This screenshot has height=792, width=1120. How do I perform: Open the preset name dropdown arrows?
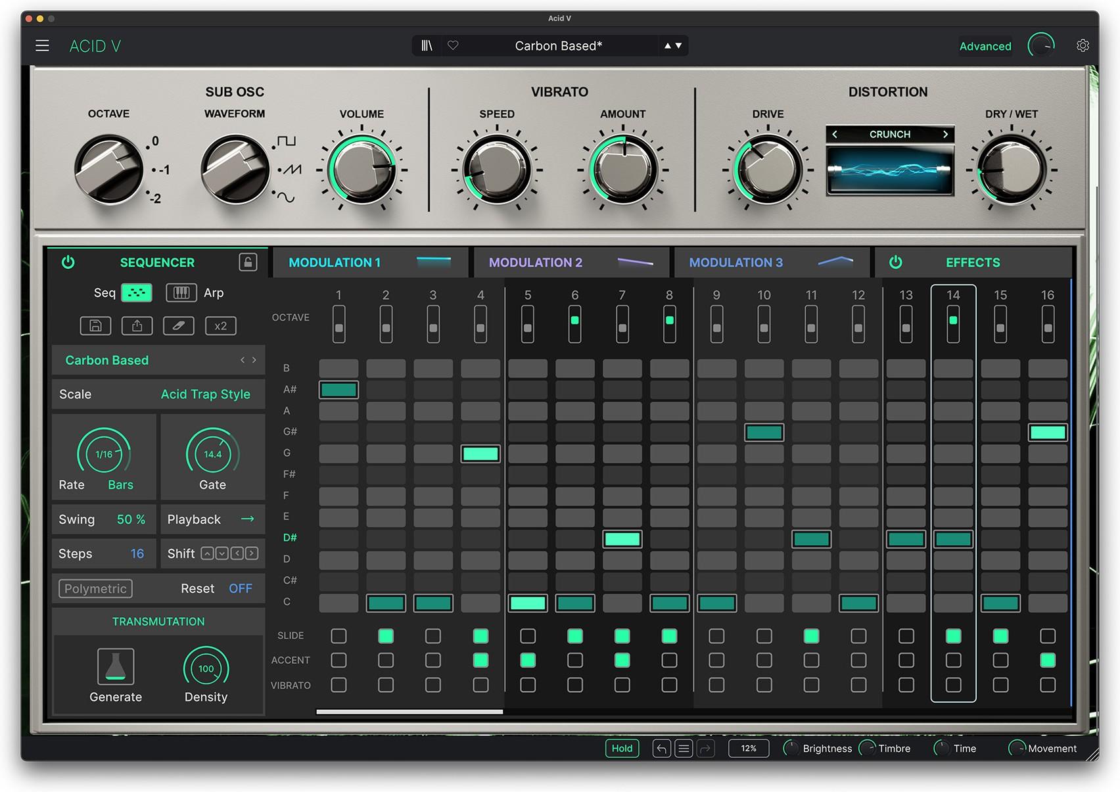pyautogui.click(x=672, y=45)
